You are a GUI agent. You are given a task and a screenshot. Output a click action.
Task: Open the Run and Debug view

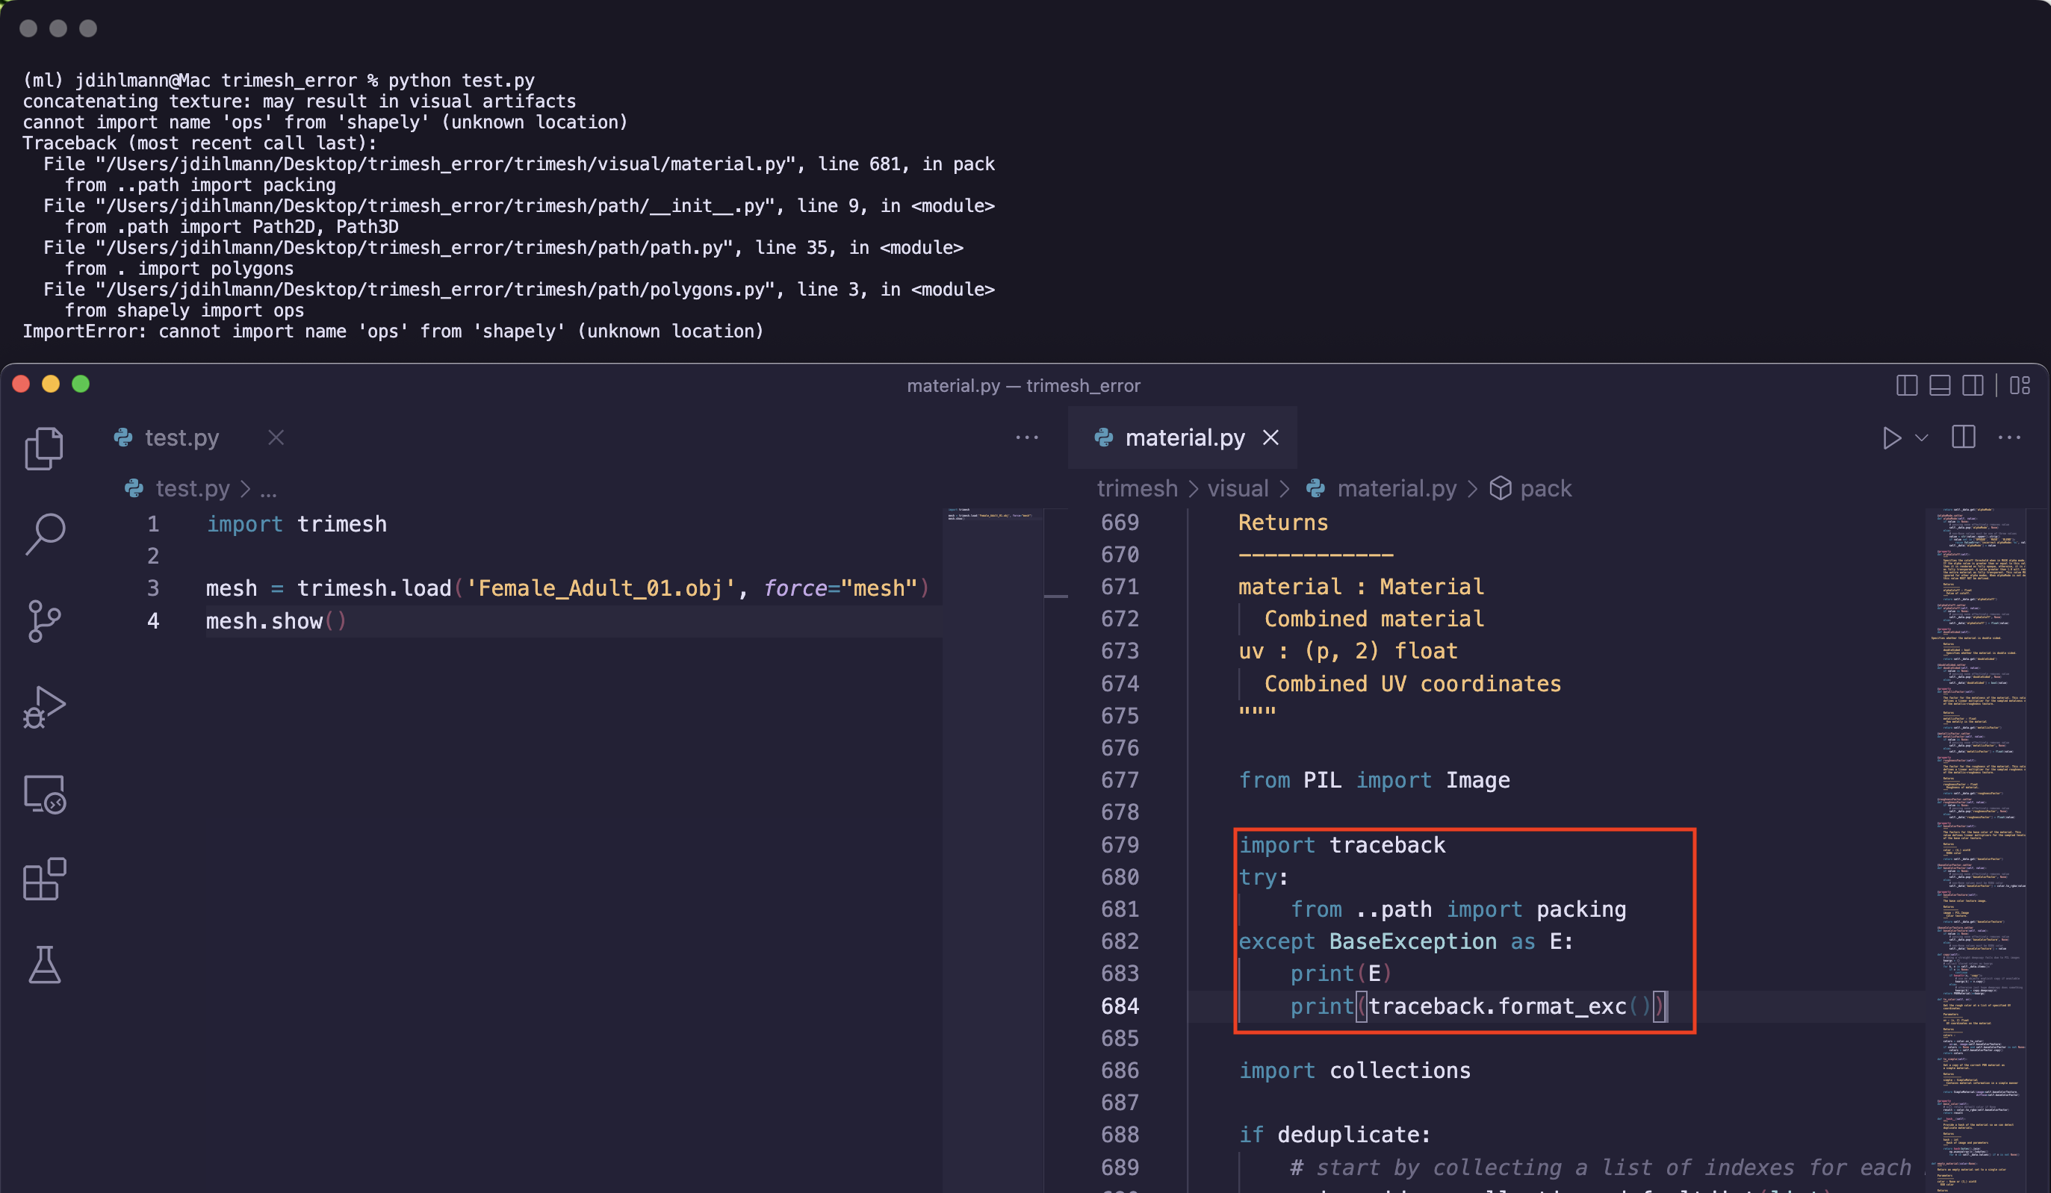click(44, 706)
